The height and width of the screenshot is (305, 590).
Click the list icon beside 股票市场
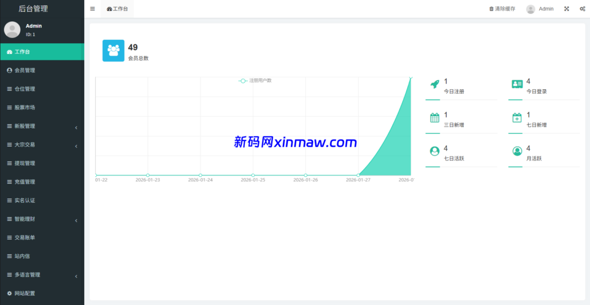tap(9, 108)
